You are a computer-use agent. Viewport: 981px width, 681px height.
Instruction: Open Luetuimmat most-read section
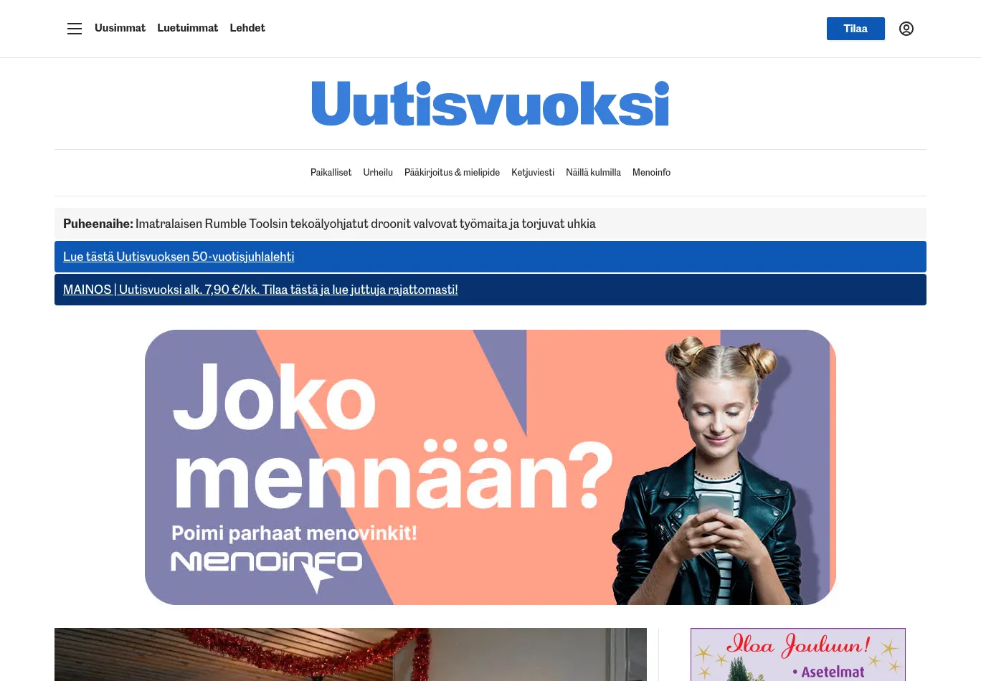click(x=188, y=28)
